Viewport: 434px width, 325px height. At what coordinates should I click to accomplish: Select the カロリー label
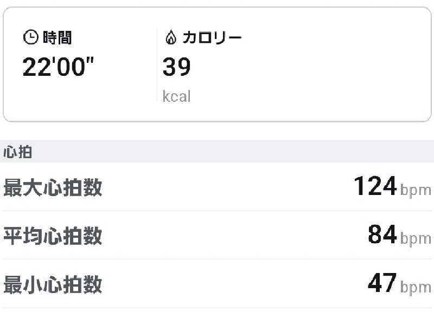click(212, 37)
